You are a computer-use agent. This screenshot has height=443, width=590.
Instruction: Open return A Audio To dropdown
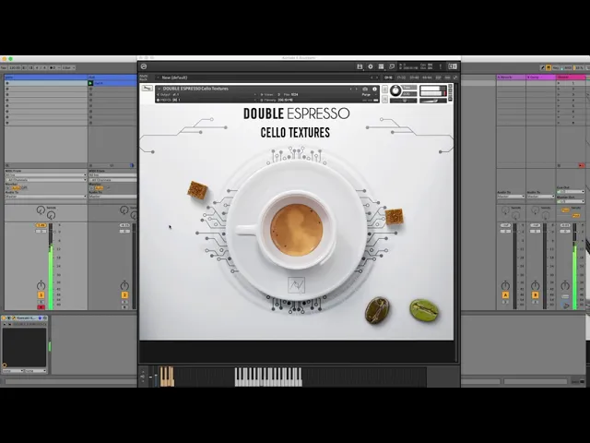511,197
